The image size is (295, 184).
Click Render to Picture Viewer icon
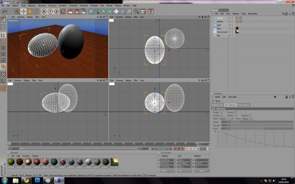click(x=77, y=11)
